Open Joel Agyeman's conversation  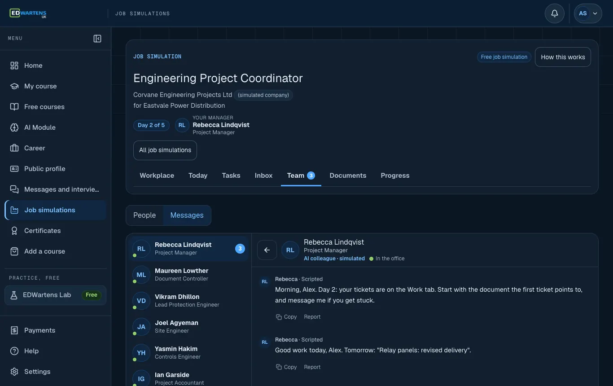[189, 327]
